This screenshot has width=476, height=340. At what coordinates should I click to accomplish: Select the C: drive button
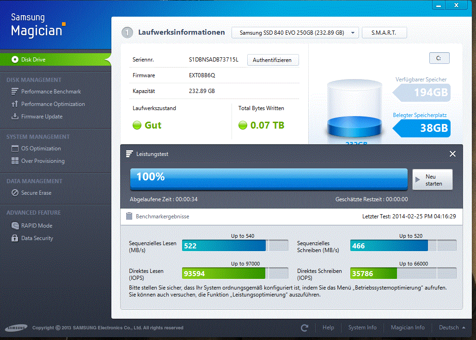coord(439,58)
